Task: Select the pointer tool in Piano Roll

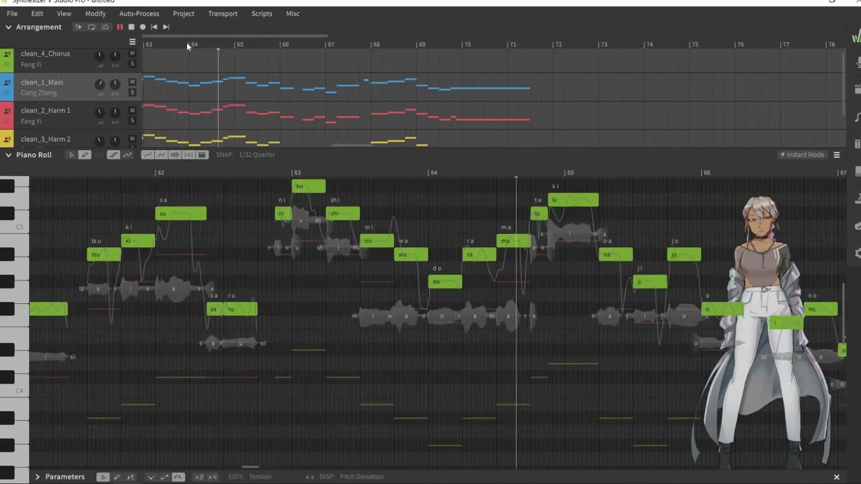Action: coord(71,155)
